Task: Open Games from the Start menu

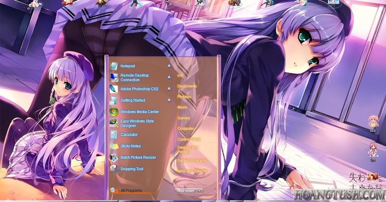Action: tap(183, 118)
